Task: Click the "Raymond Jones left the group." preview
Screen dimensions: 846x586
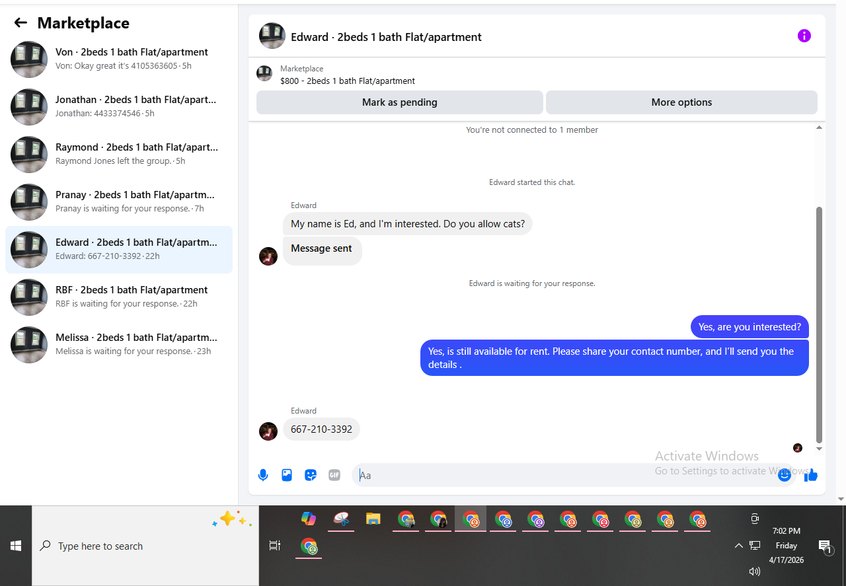Action: tap(114, 161)
